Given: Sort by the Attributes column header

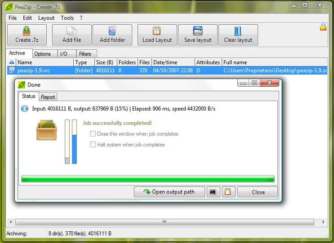Looking at the screenshot, I should click(x=208, y=62).
